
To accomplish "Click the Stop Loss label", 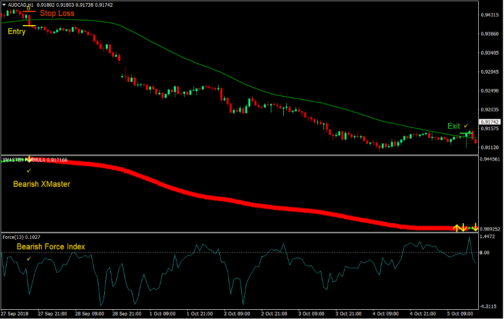I will (57, 13).
